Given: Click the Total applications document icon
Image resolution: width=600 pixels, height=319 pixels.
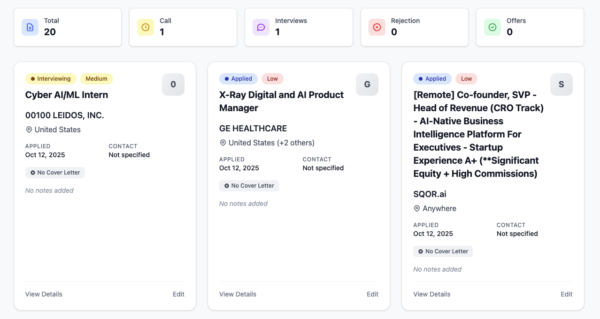Looking at the screenshot, I should click(x=30, y=27).
